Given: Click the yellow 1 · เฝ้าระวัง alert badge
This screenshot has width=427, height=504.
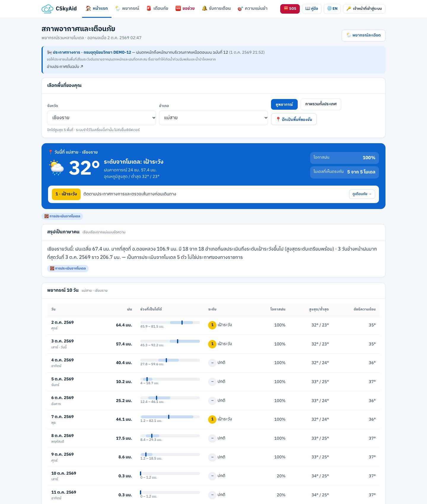Looking at the screenshot, I should (x=66, y=194).
